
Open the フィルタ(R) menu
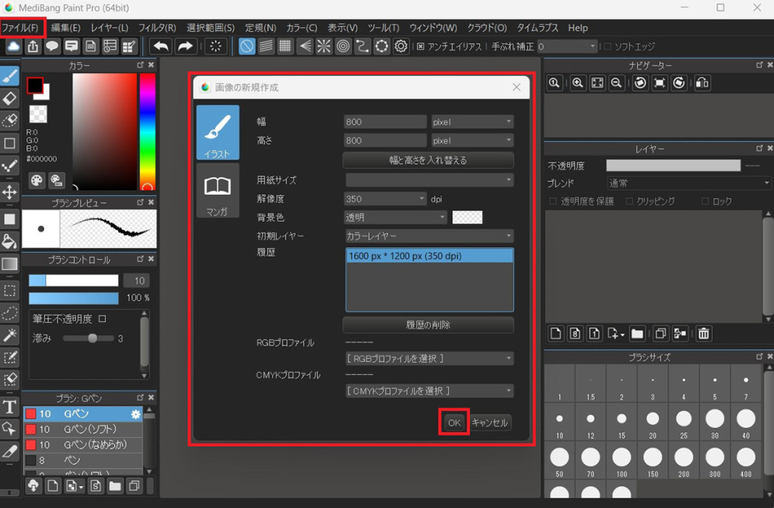157,28
